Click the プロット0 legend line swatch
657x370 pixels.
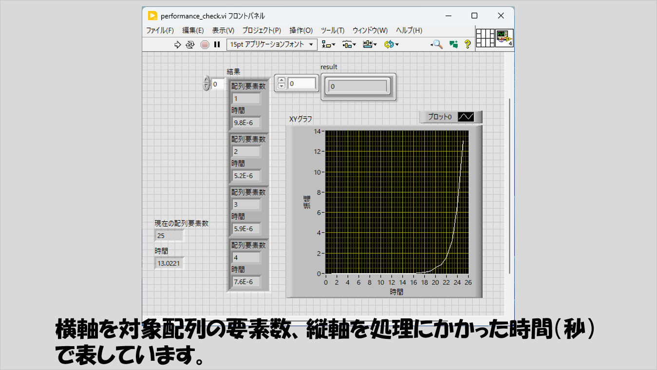(x=466, y=117)
